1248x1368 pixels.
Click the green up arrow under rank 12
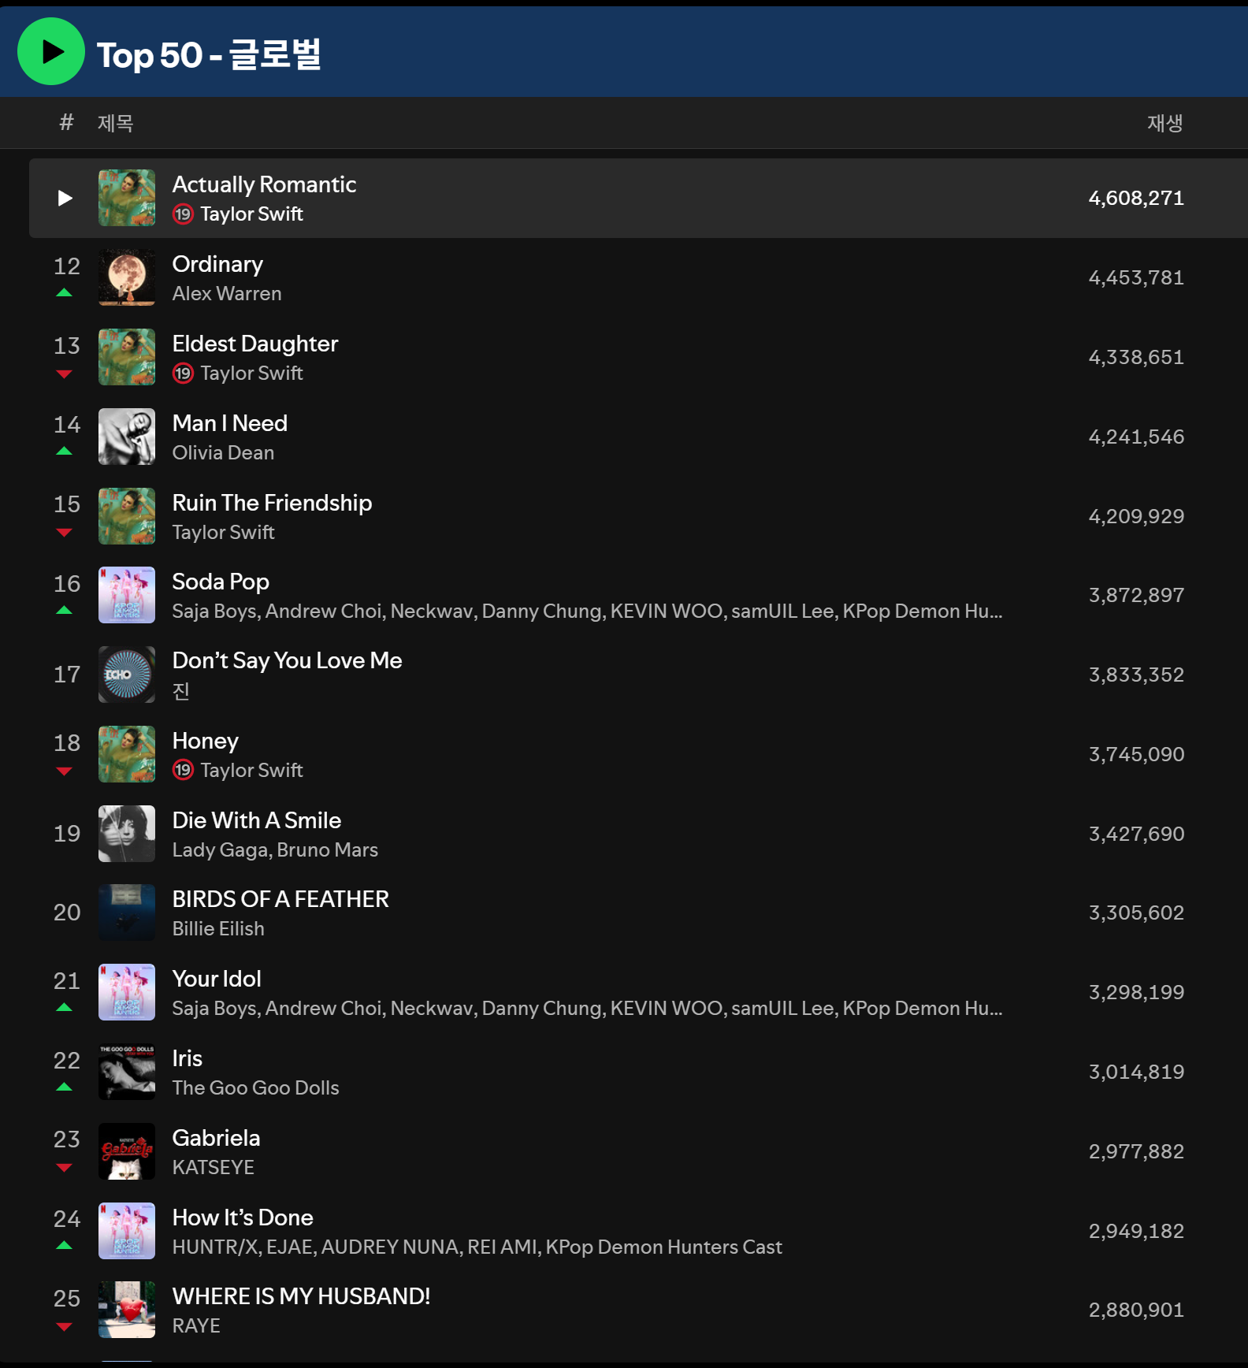(65, 293)
